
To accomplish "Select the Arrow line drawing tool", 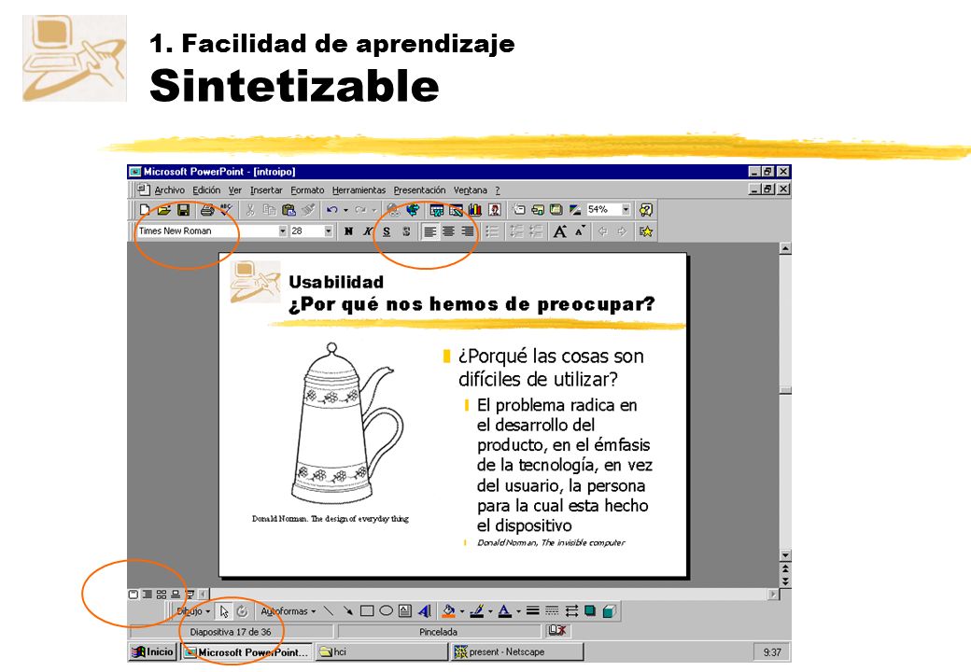I will [348, 611].
